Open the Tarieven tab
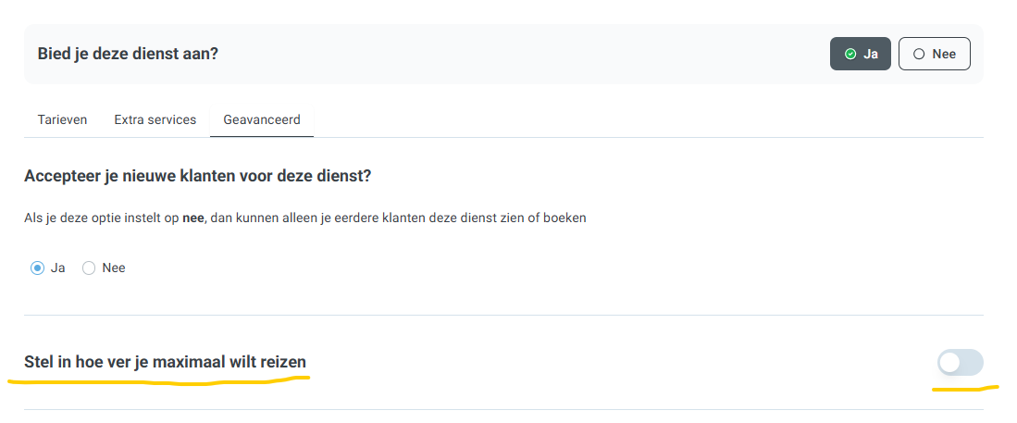 coord(62,120)
